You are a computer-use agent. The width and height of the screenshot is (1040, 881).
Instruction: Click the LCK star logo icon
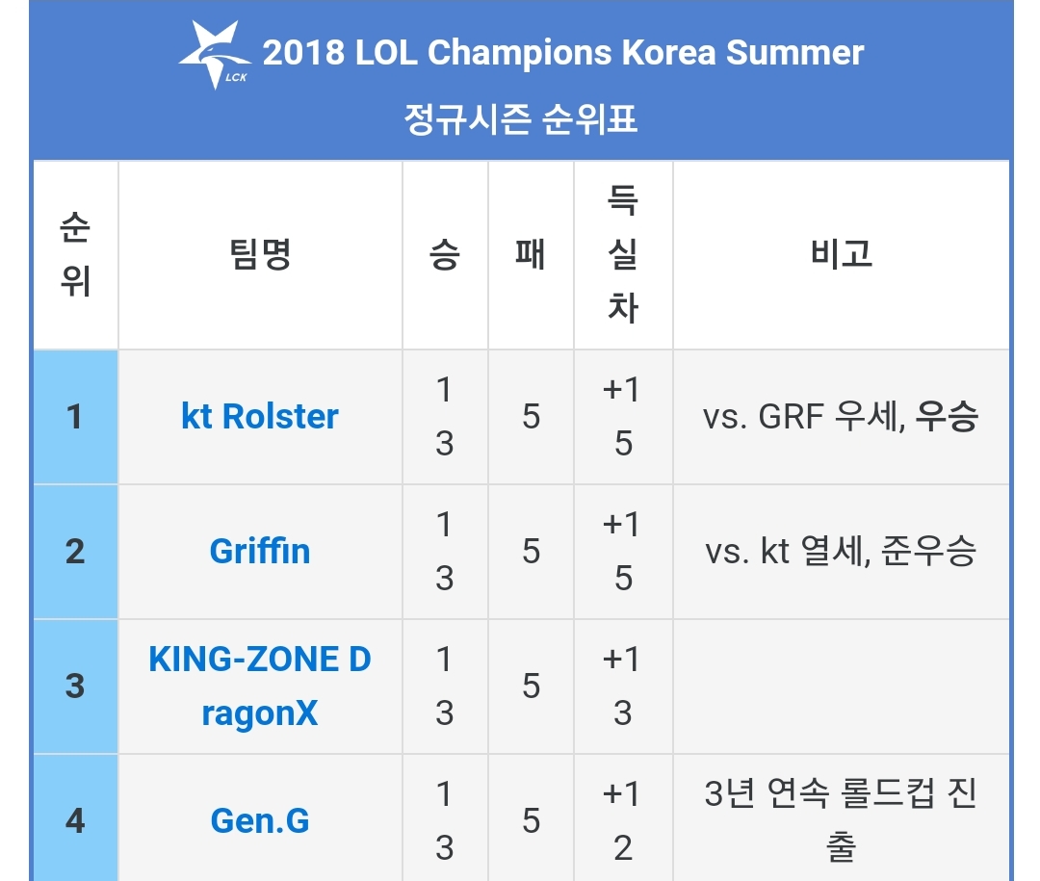click(x=216, y=54)
